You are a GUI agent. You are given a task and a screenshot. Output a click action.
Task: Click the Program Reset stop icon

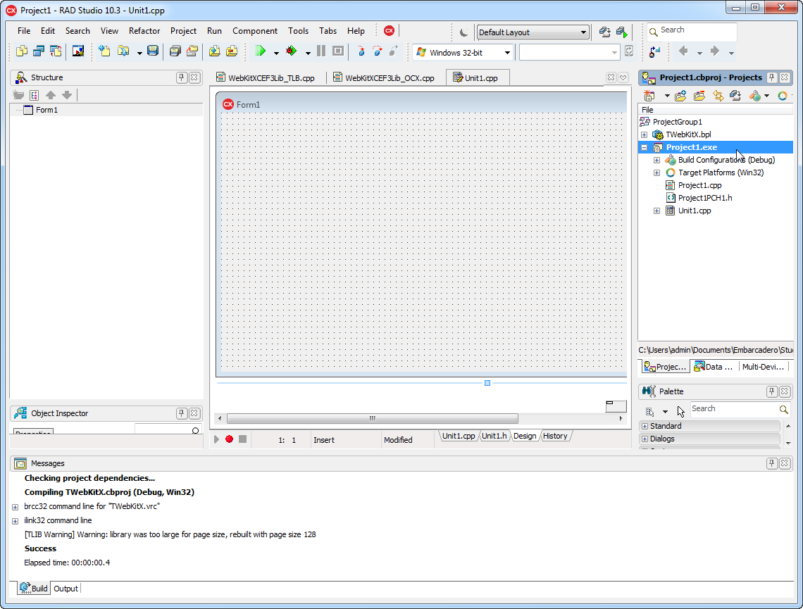click(338, 51)
